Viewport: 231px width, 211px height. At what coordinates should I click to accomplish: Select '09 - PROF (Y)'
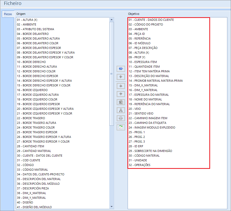tap(137, 57)
